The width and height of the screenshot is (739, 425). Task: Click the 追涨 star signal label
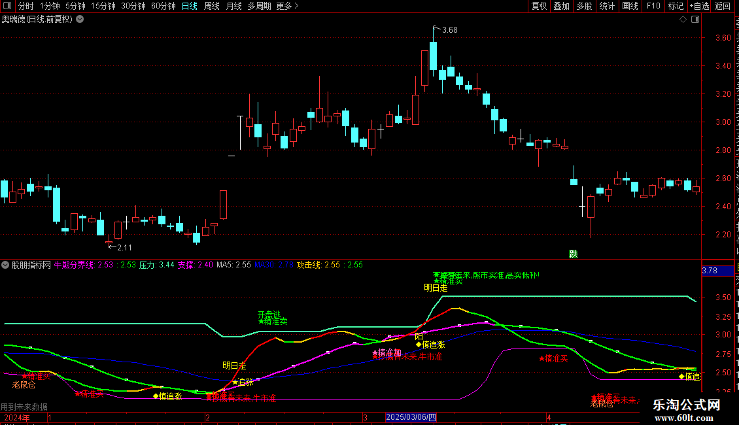click(243, 382)
